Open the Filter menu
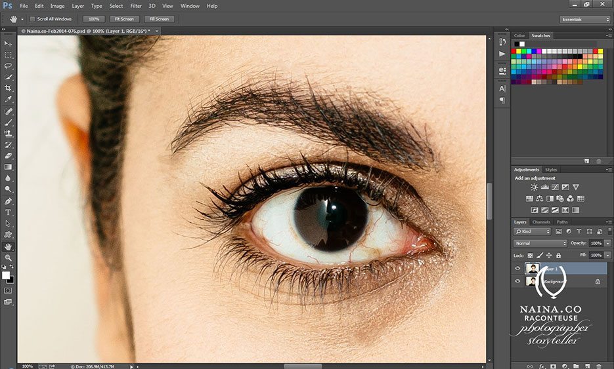The height and width of the screenshot is (369, 614). pos(136,6)
